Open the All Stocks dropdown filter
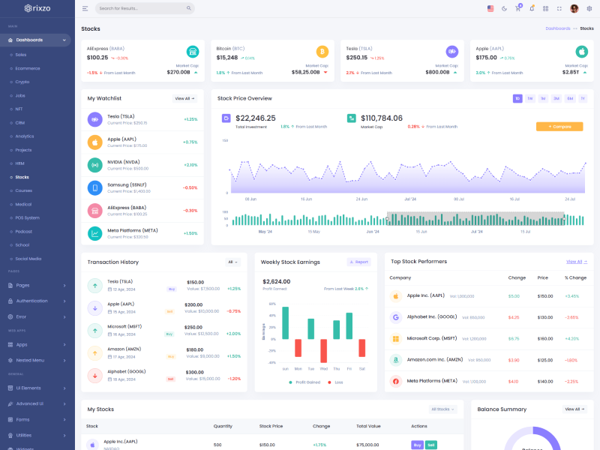Viewport: 600px width, 450px height. tap(441, 409)
